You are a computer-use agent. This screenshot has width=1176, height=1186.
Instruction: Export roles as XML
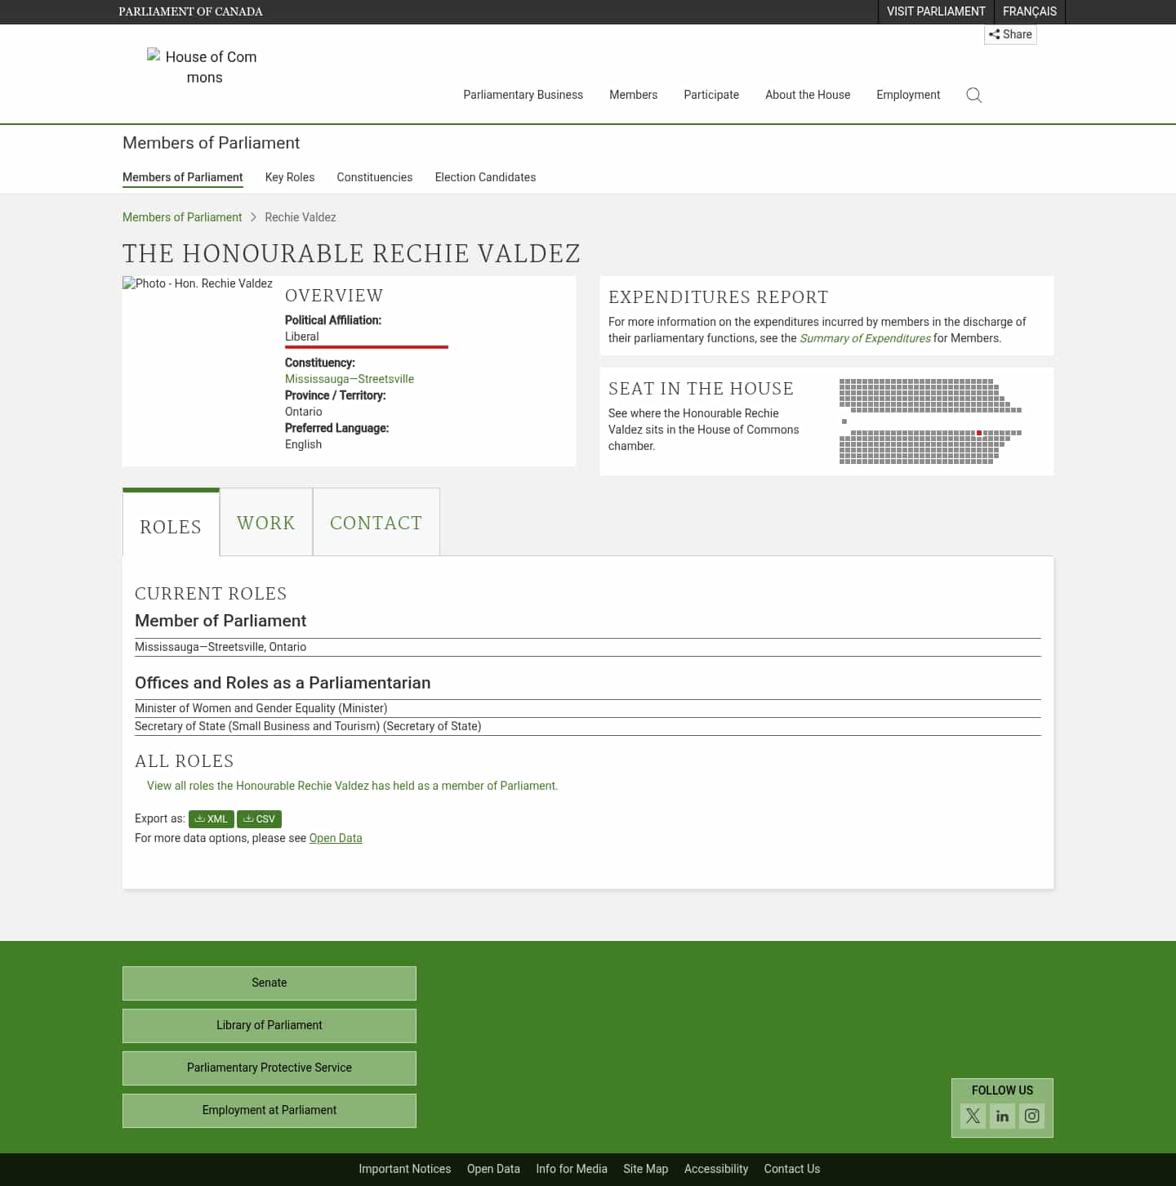tap(211, 818)
